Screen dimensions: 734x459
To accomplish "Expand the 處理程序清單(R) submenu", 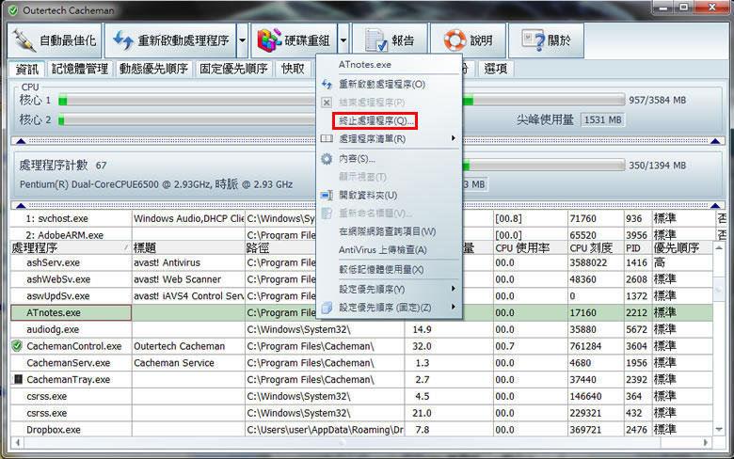I will 453,139.
